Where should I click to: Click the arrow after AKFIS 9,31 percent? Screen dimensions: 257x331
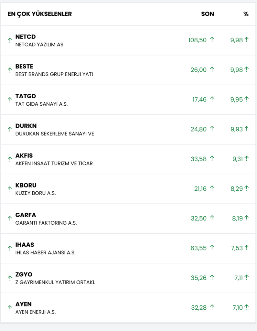pyautogui.click(x=247, y=159)
